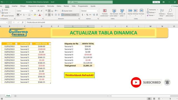Increase decimal places
This screenshot has width=178, height=100.
(94, 15)
